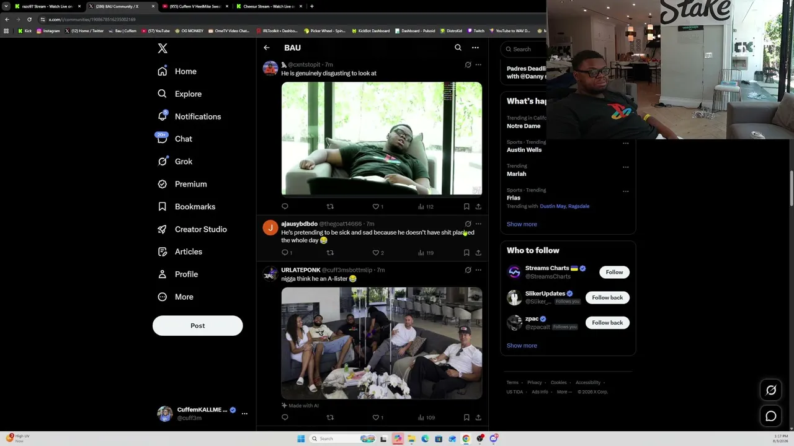The width and height of the screenshot is (794, 446).
Task: Open the Premium badge icon
Action: (163, 184)
